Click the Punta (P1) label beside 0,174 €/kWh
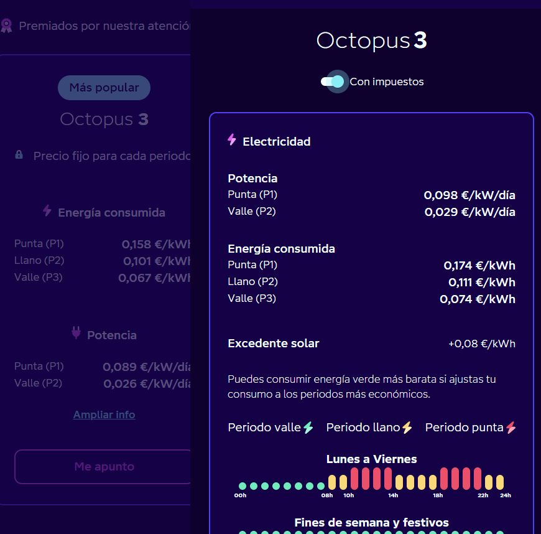 (252, 265)
